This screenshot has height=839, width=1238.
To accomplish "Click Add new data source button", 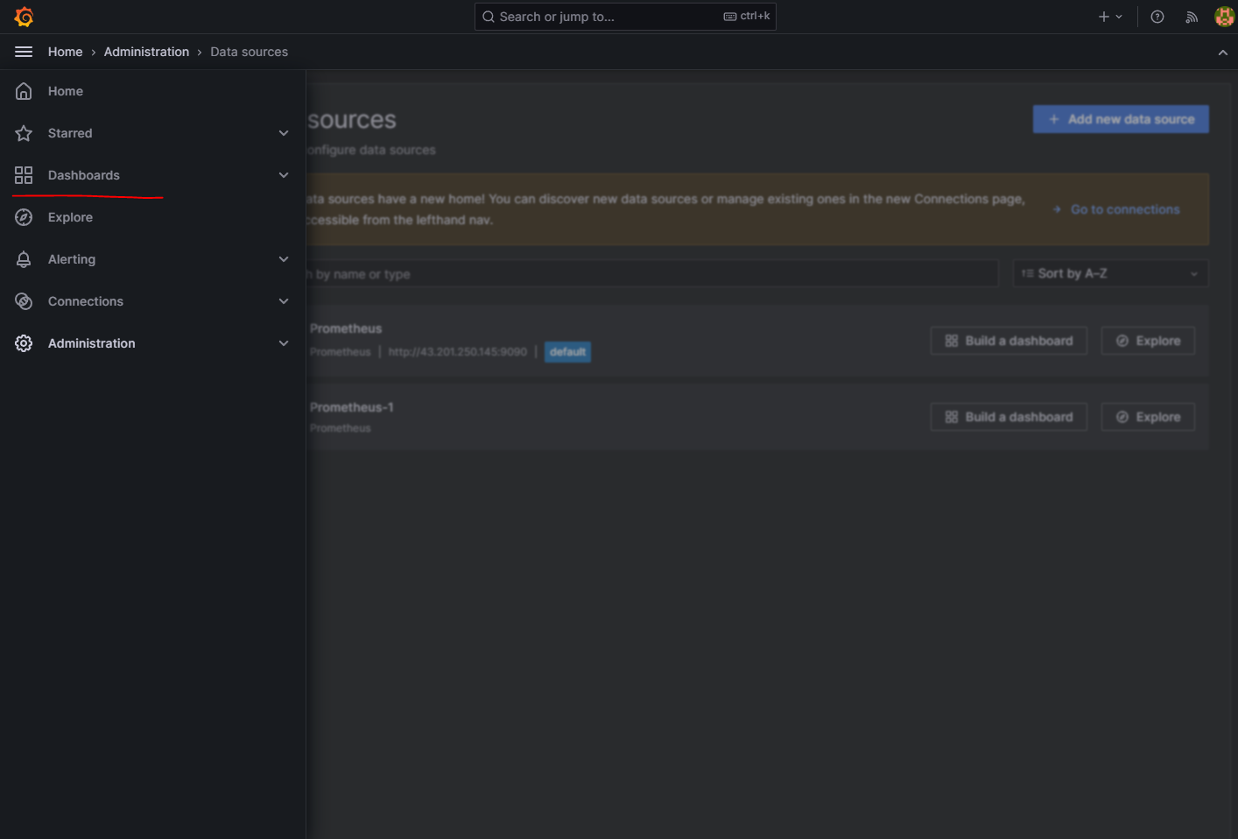I will tap(1121, 119).
